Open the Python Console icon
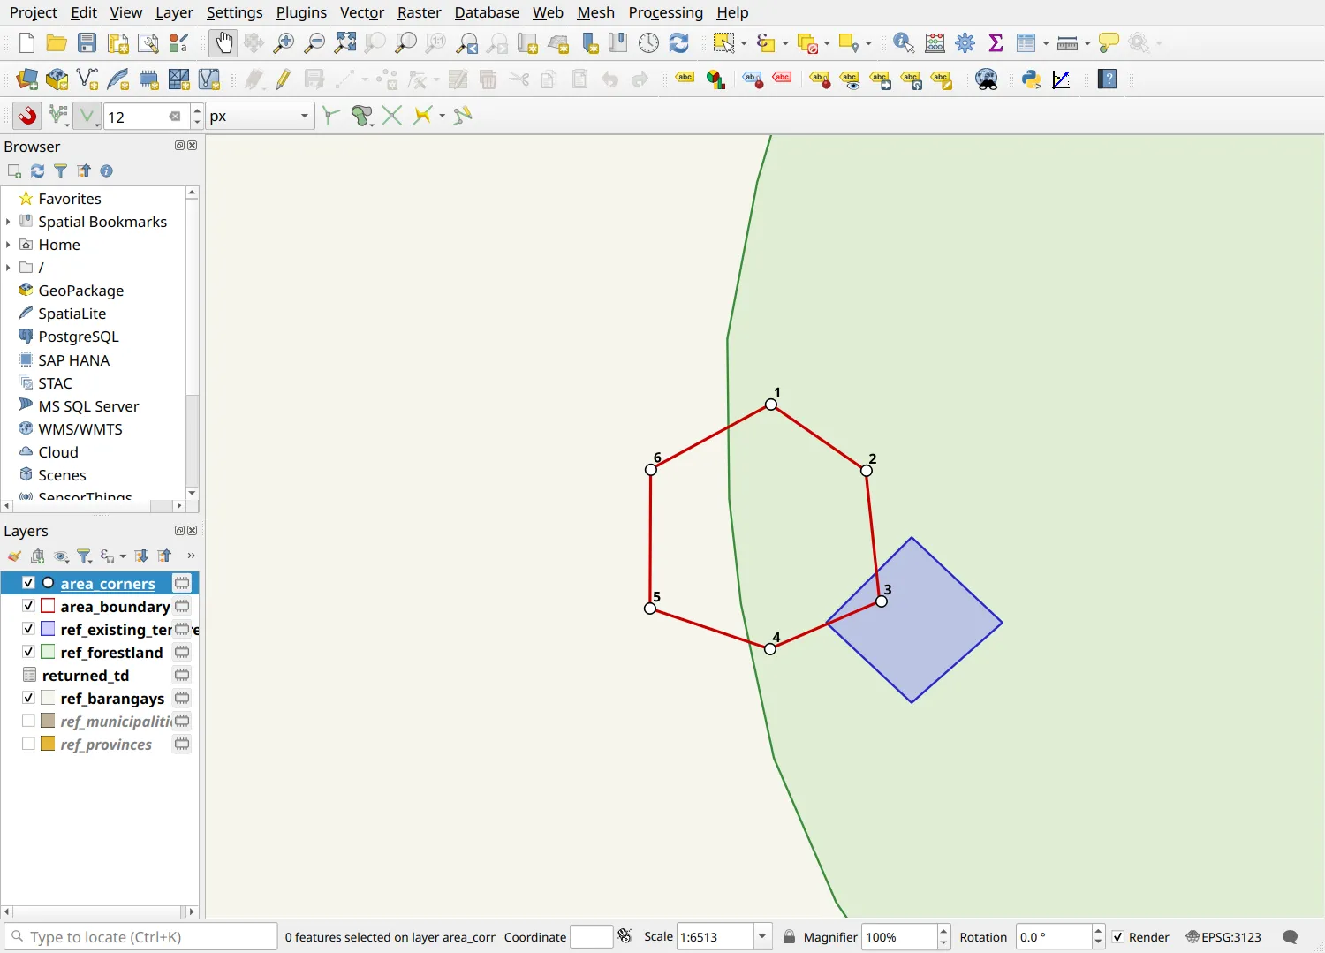1325x953 pixels. point(1031,79)
